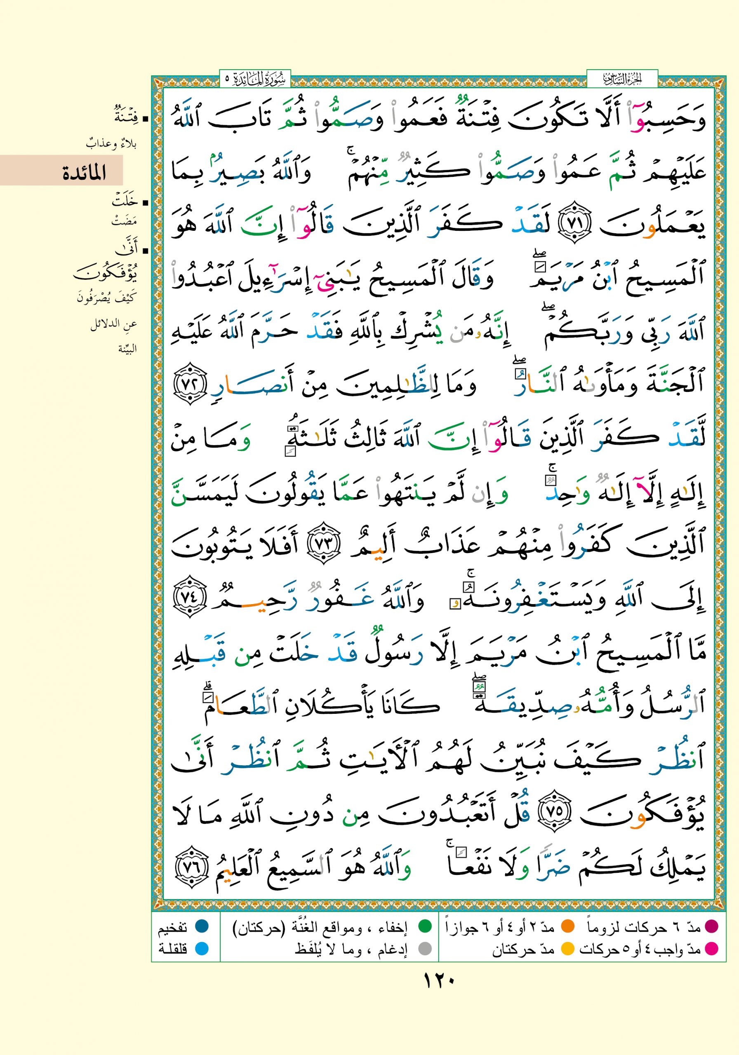This screenshot has height=1055, width=739.
Task: Click the green إخفاء legend dot
Action: (424, 926)
